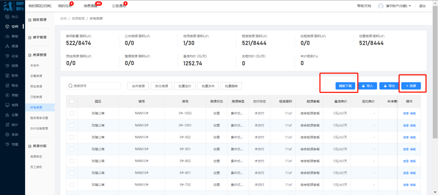Click the 云寓 logo at top-left
Image resolution: width=438 pixels, height=195 pixels.
[13, 6]
